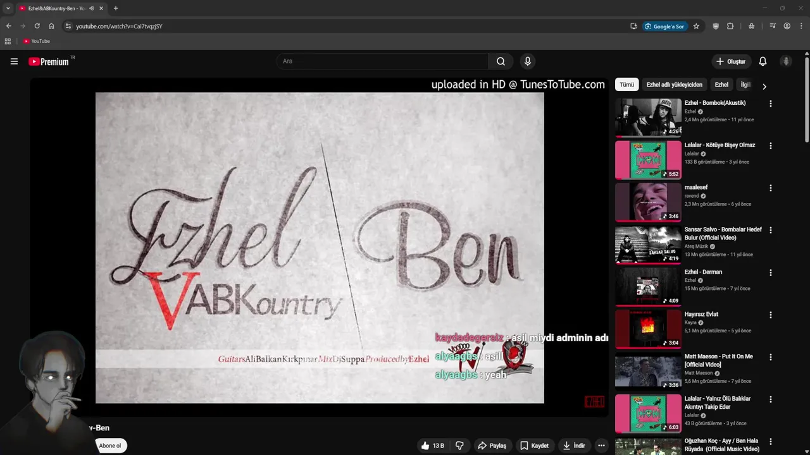Open Ezhel - Derman video title
Screen dimensions: 810x455
[703, 272]
